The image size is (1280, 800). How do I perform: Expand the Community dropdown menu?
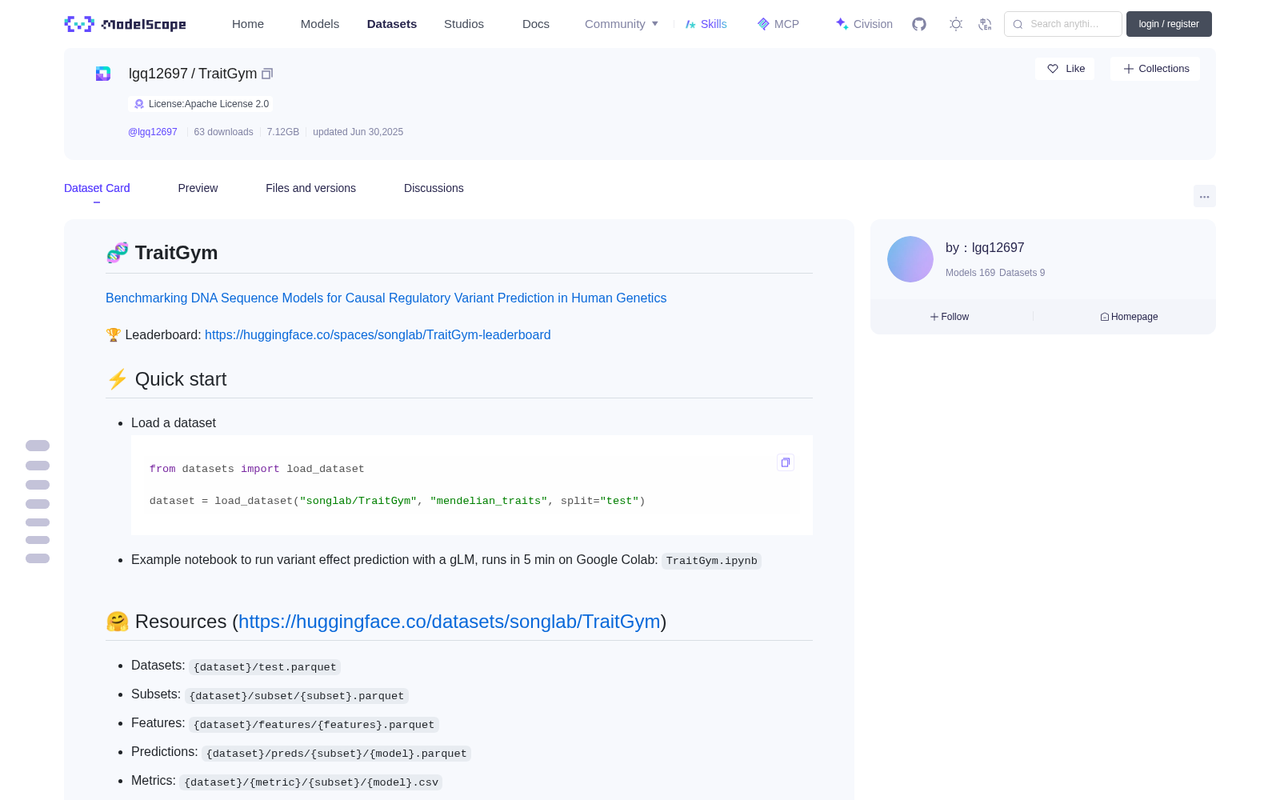(x=622, y=24)
